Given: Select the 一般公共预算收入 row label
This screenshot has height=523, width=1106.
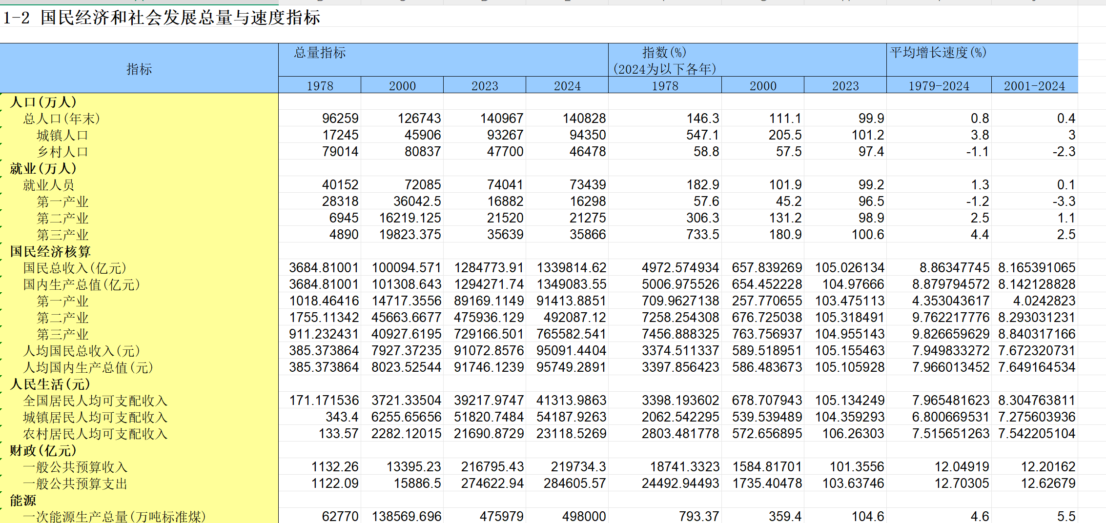Looking at the screenshot, I should point(75,467).
